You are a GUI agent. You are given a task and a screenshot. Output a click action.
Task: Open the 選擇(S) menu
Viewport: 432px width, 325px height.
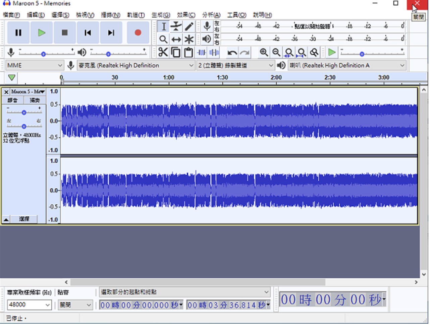click(x=60, y=15)
